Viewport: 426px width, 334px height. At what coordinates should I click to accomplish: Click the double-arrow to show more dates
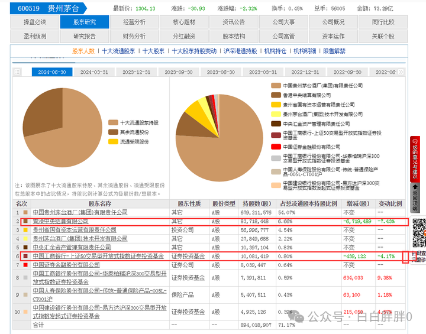point(401,72)
